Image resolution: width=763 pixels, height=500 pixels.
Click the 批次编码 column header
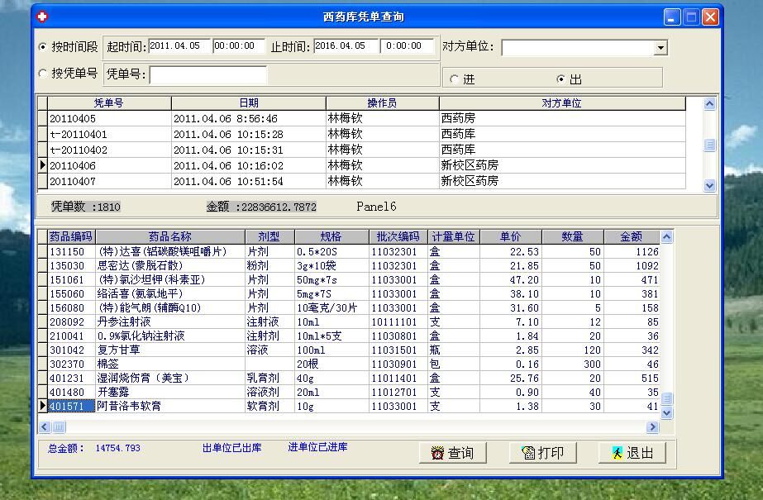tap(398, 236)
